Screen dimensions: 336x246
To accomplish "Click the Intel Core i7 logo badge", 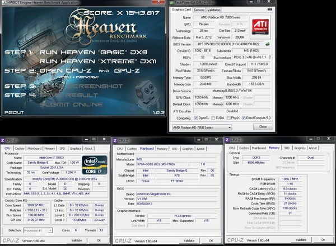I will [x=95, y=165].
